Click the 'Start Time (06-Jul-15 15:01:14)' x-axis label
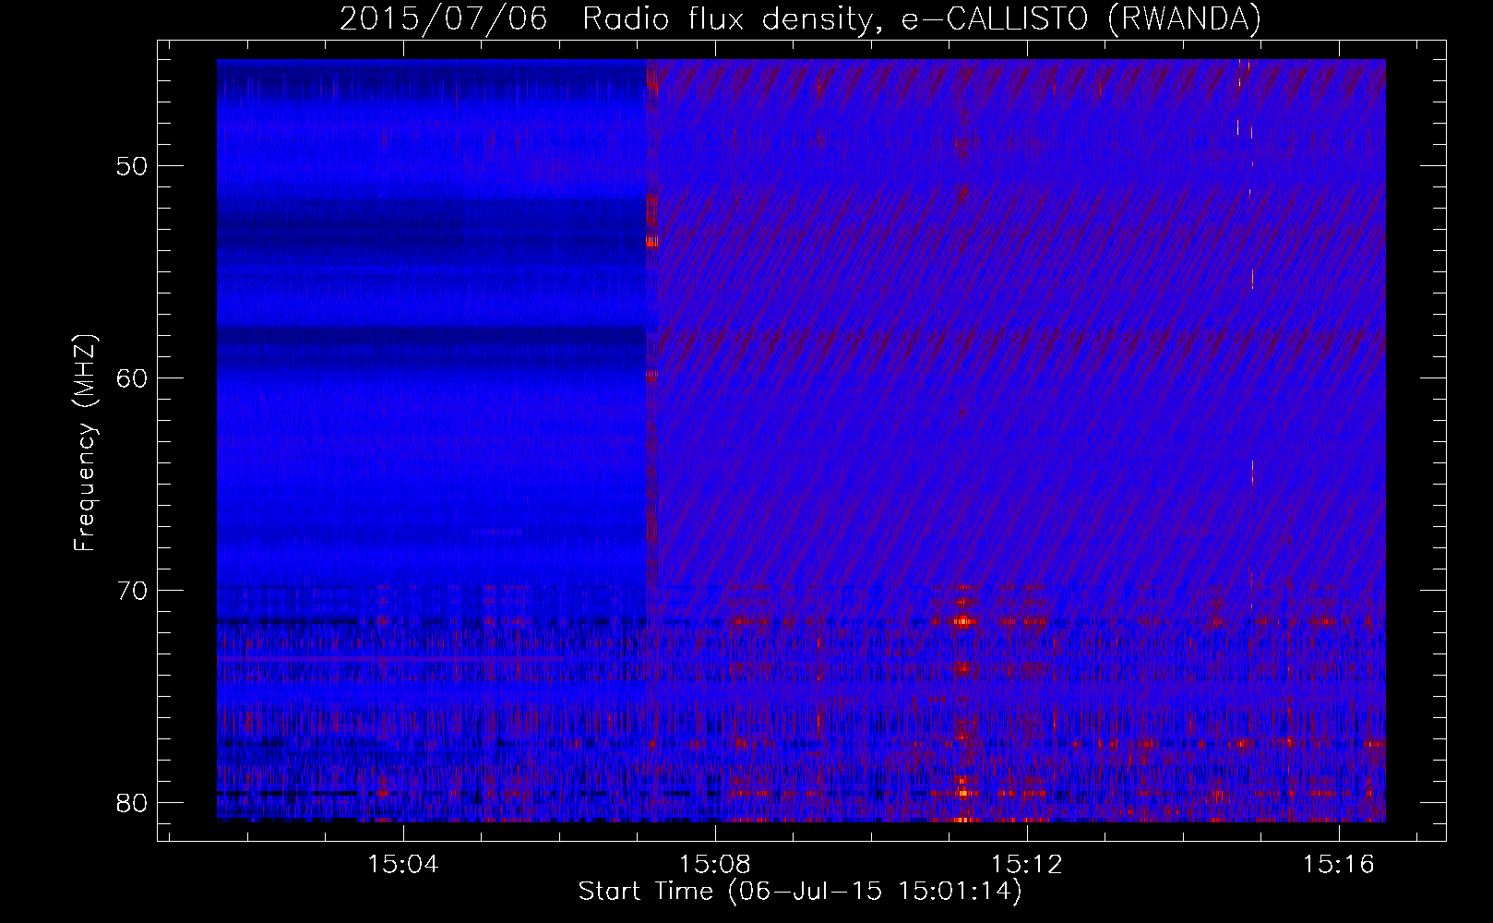1493x923 pixels. [800, 892]
